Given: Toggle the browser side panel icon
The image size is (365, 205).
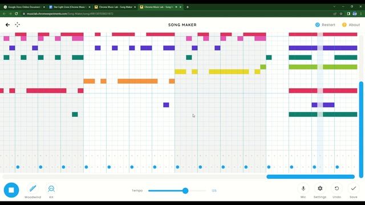Looking at the screenshot, I should click(x=348, y=14).
